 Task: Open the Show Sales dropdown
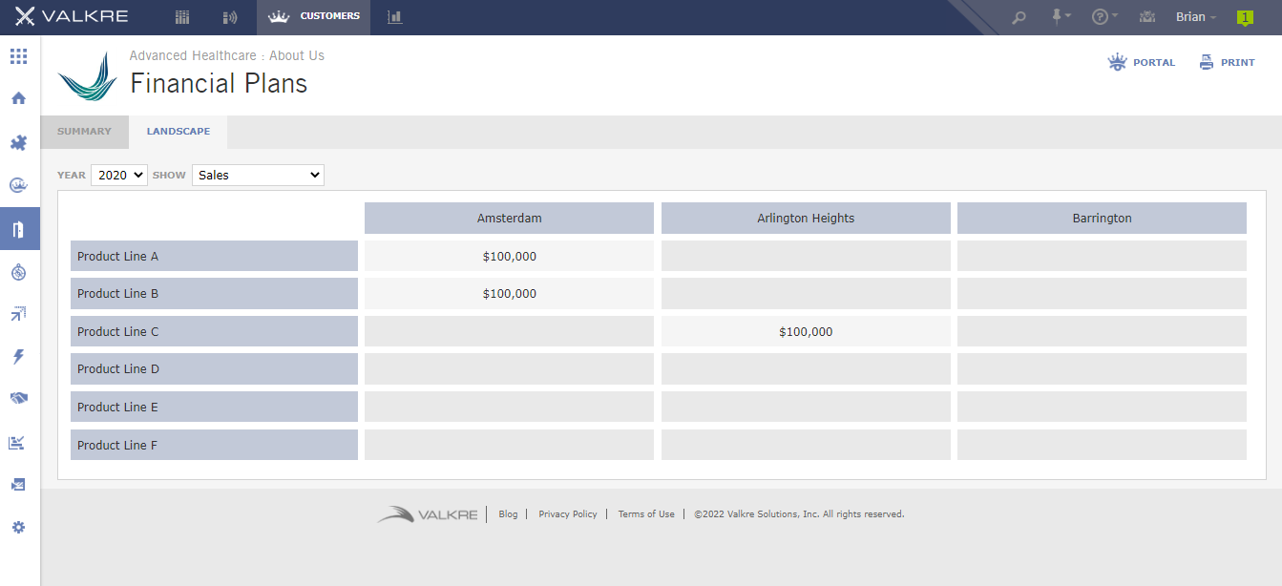point(258,175)
